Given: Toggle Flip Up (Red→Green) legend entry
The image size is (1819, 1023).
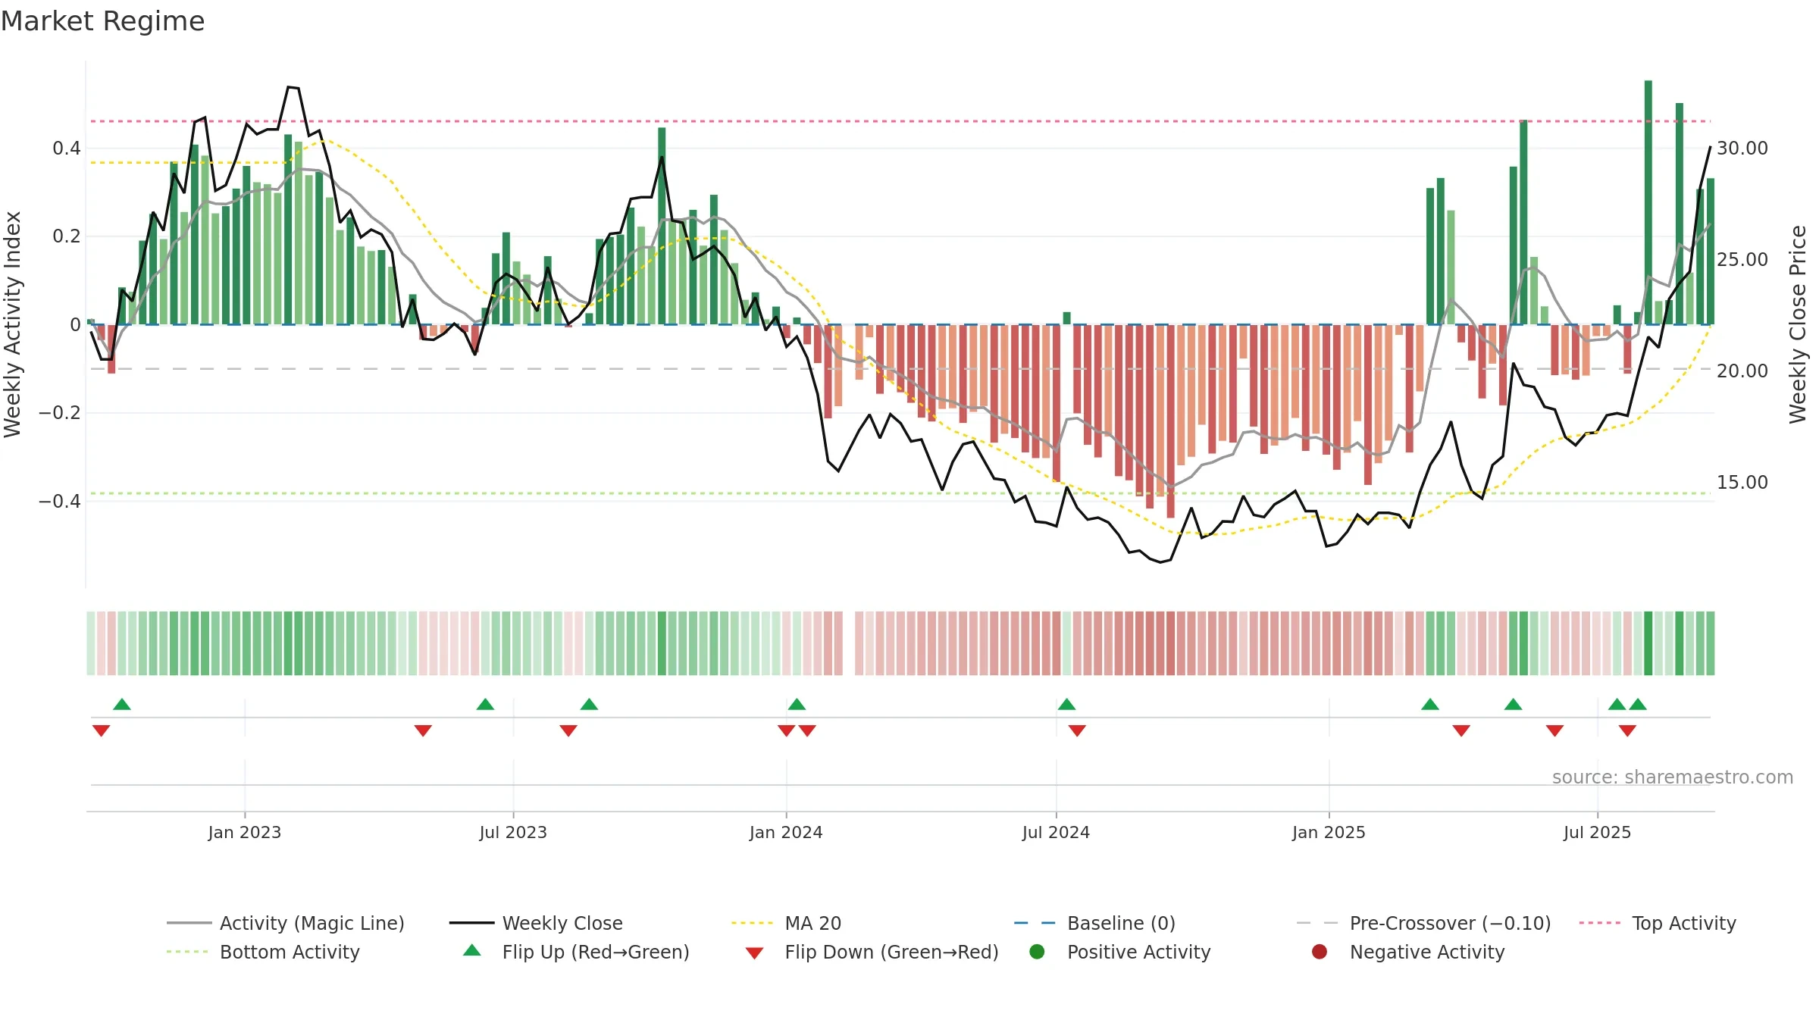Looking at the screenshot, I should [x=576, y=952].
